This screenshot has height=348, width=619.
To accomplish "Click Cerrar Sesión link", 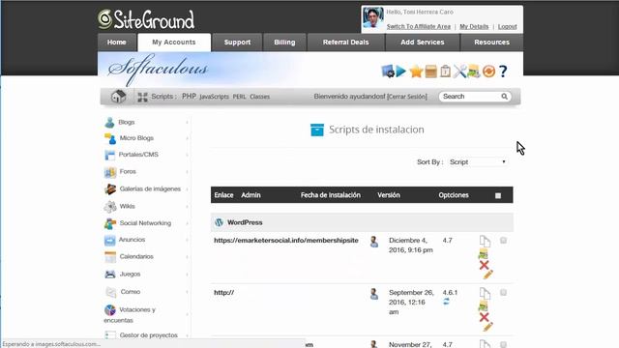I will (407, 97).
